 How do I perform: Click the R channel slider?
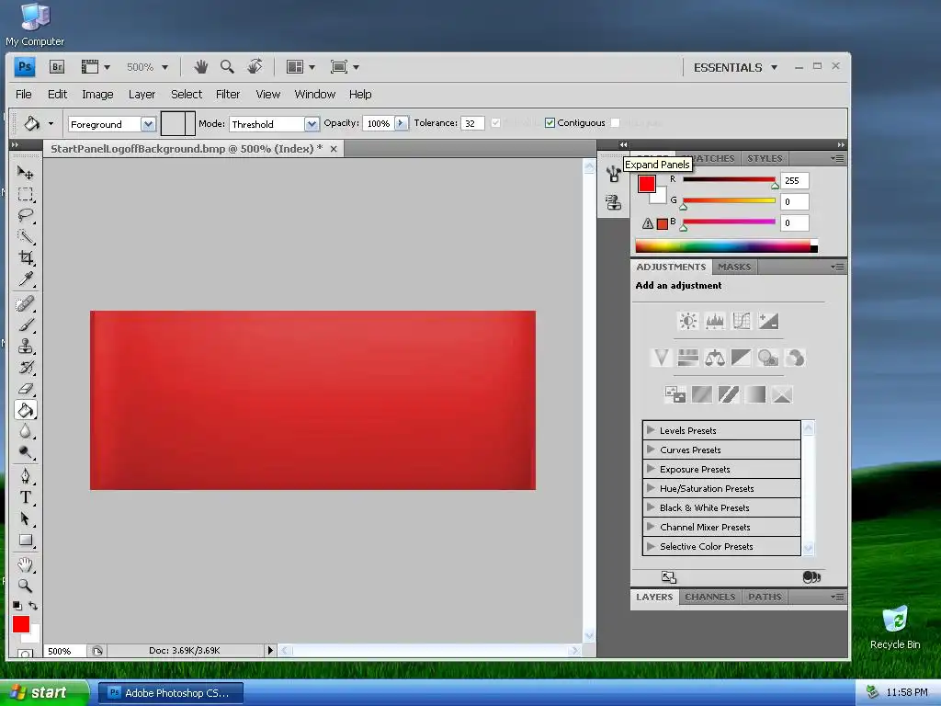pyautogui.click(x=729, y=179)
